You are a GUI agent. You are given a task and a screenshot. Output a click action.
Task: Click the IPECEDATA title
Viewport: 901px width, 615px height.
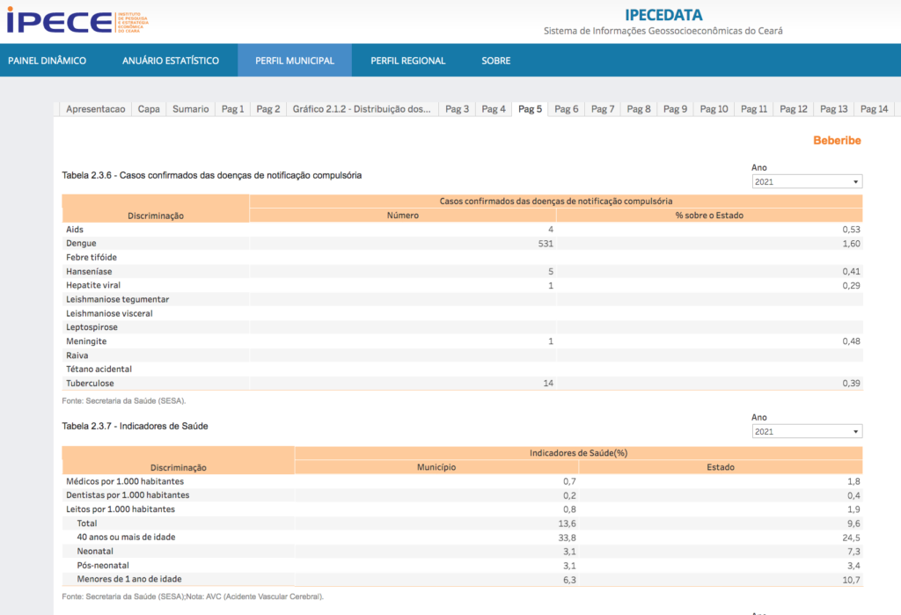663,15
